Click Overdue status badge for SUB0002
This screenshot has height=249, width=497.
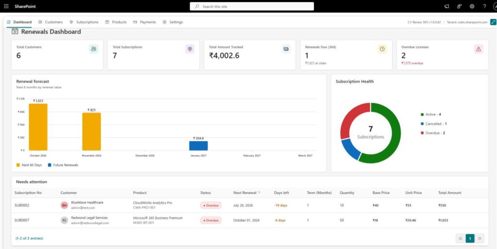(x=211, y=205)
